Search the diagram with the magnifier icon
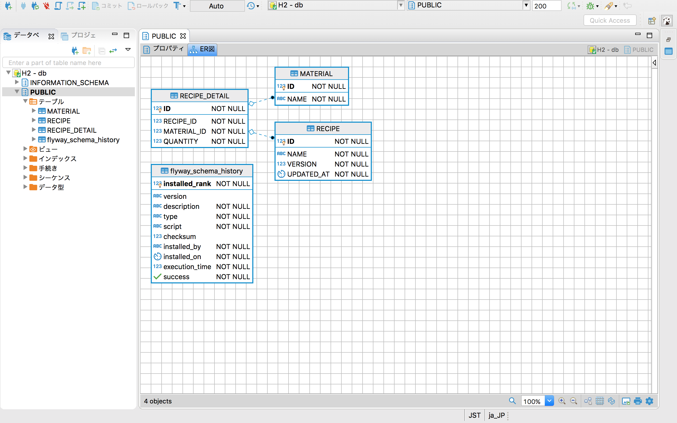This screenshot has width=677, height=423. point(512,401)
